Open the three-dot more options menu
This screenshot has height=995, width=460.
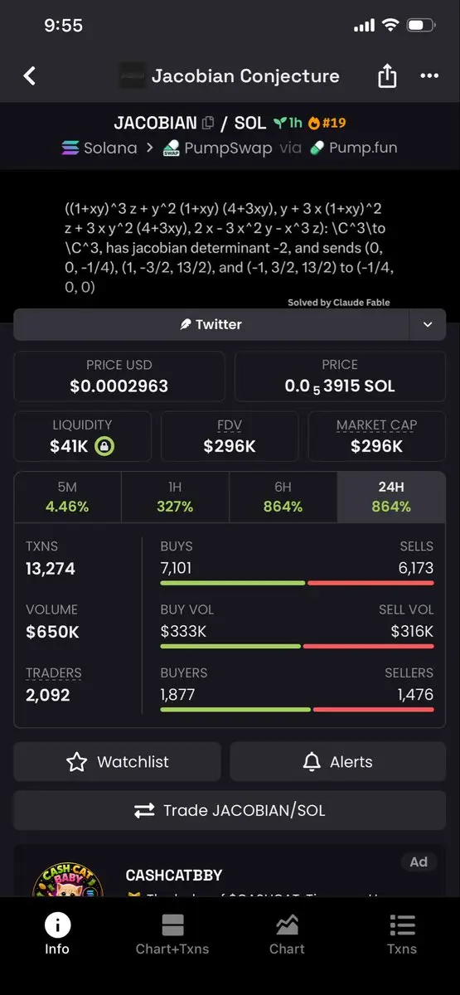(x=429, y=76)
